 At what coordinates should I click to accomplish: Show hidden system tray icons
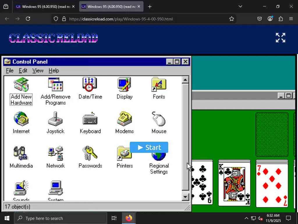pyautogui.click(x=246, y=218)
